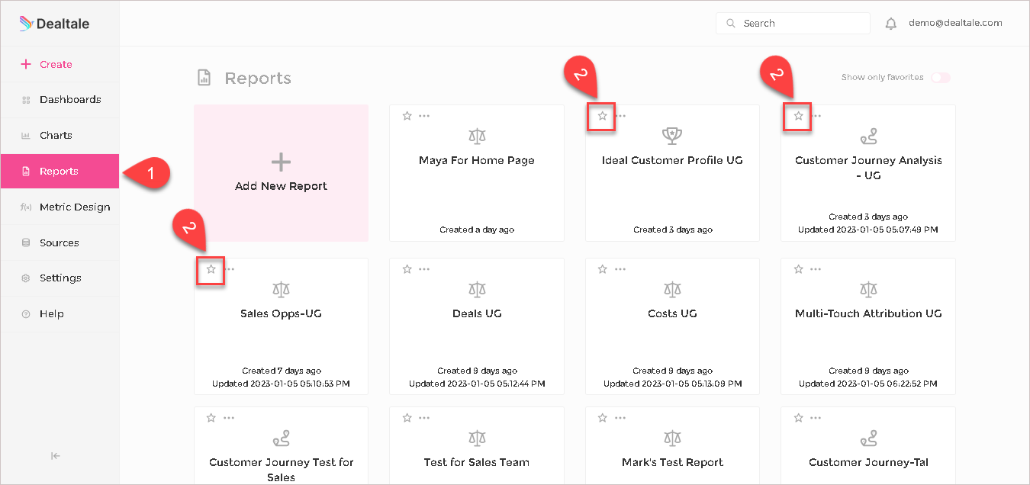Click the scale icon on Costs UG card
This screenshot has height=485, width=1030.
click(672, 290)
